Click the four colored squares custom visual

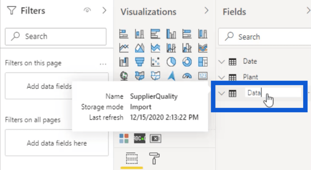click(x=124, y=138)
